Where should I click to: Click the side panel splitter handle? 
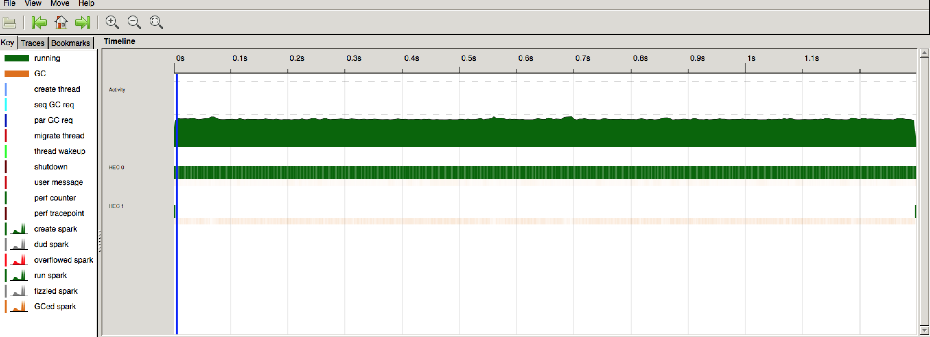point(100,241)
